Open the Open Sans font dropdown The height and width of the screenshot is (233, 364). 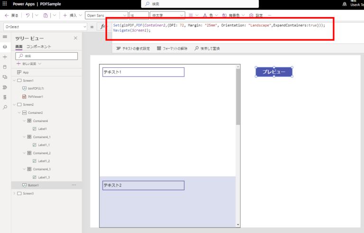[x=106, y=15]
